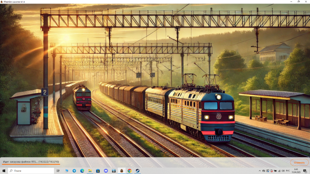Launch Telegram from the taskbar
The image size is (310, 174).
(74, 171)
